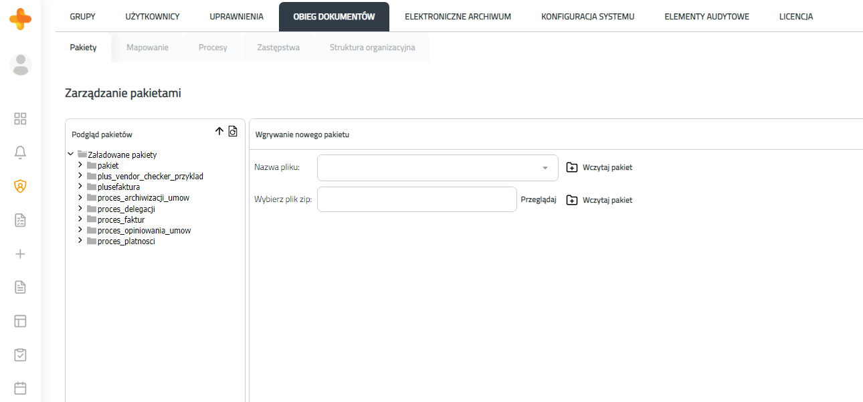Select the orange administration shield icon
Screen dimensions: 863x402
coord(20,187)
